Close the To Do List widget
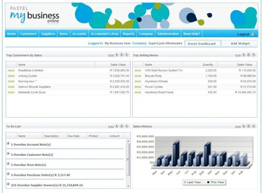This screenshot has height=193, width=263. pos(127,126)
